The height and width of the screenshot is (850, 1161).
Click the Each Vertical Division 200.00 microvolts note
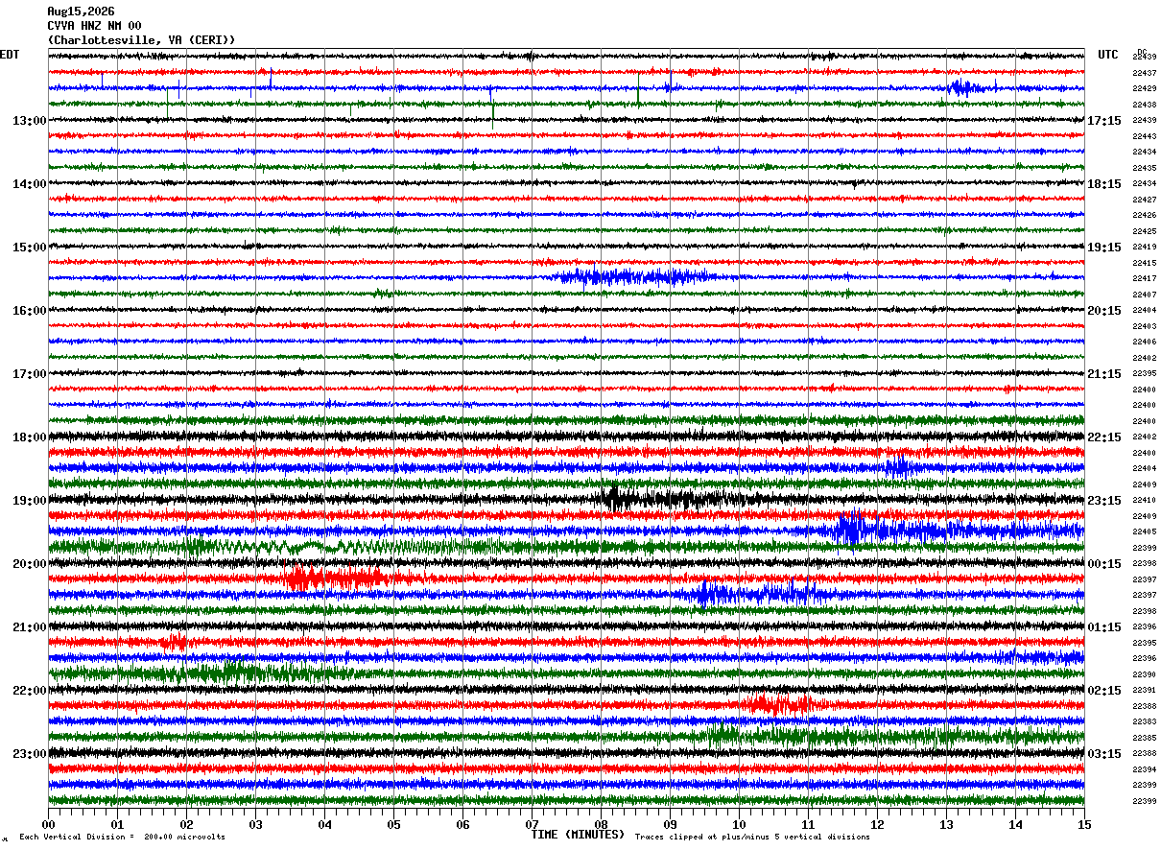point(122,837)
